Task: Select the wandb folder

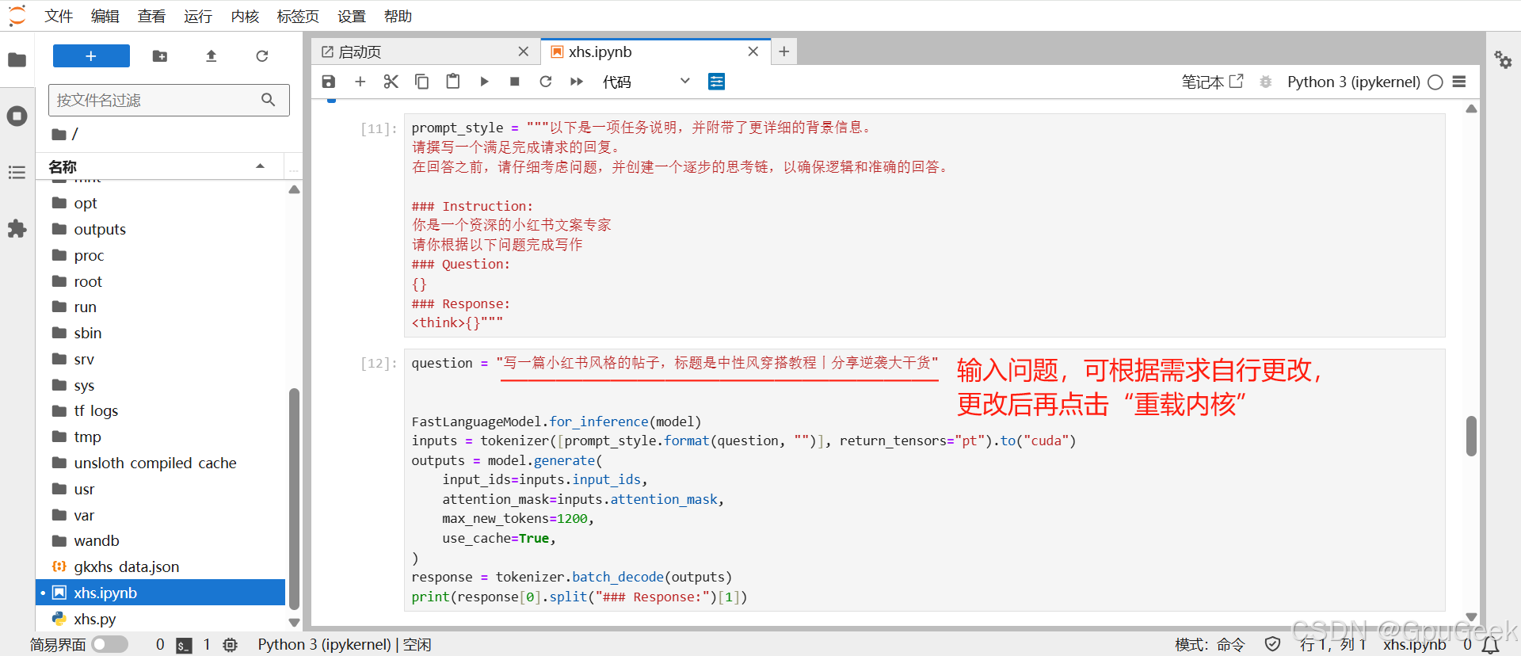Action: pos(162,540)
